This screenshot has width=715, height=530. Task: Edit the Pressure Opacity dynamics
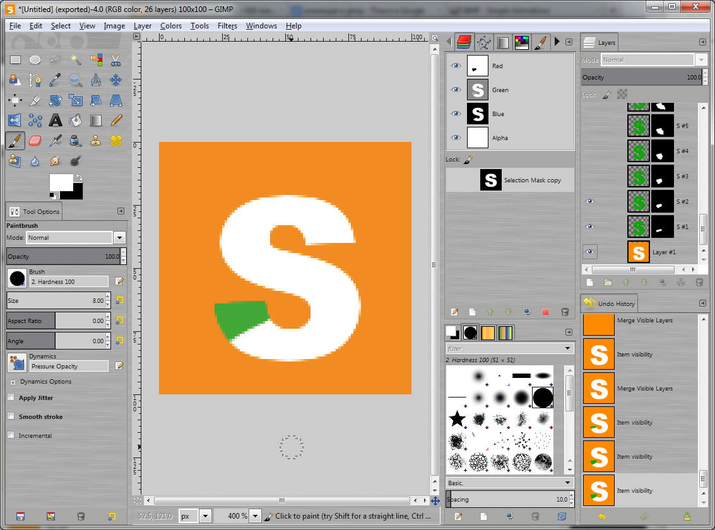pyautogui.click(x=119, y=366)
